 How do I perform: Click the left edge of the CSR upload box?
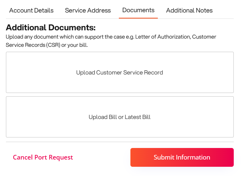(6, 72)
